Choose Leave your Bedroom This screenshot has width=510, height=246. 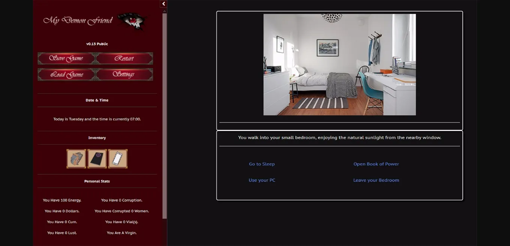[x=376, y=180]
